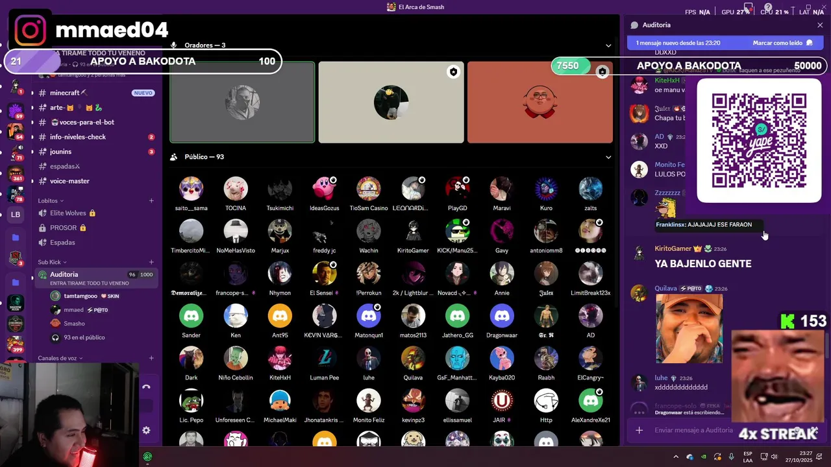The image size is (831, 467).
Task: Open Quilava's audience avatar
Action: pyautogui.click(x=413, y=358)
